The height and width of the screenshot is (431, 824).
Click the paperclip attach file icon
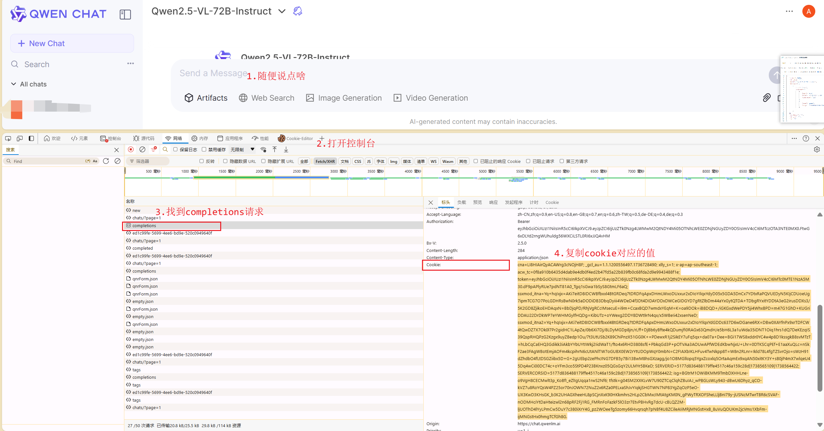tap(766, 98)
